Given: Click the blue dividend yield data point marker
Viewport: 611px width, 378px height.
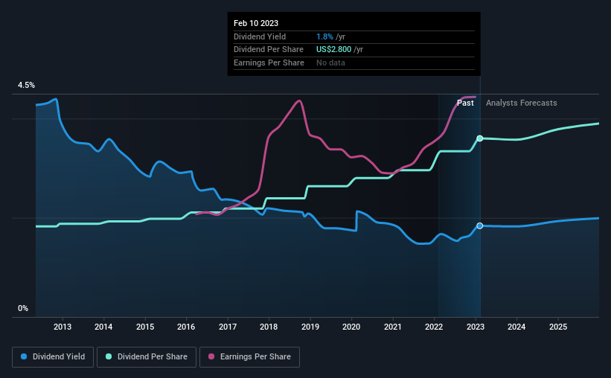Looking at the screenshot, I should click(x=480, y=225).
